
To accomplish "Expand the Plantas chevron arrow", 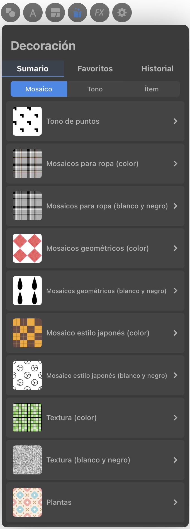I will coord(176,502).
